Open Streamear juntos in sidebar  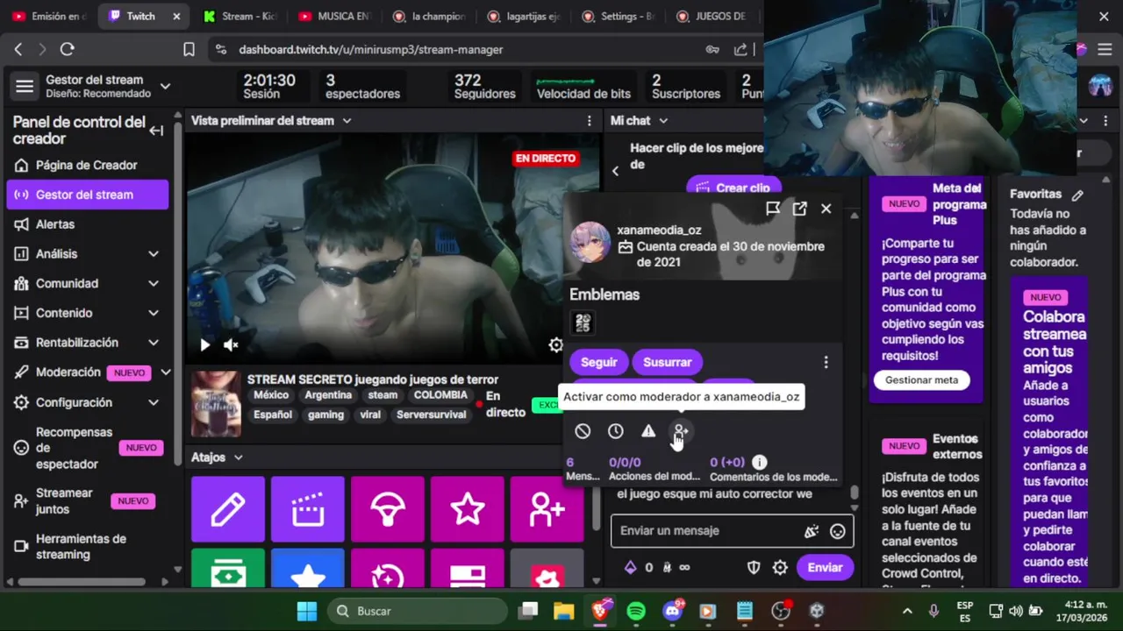[88, 501]
